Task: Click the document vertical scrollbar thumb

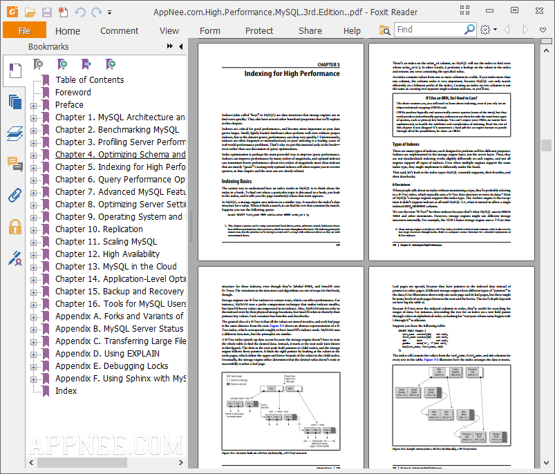Action: tap(546, 145)
